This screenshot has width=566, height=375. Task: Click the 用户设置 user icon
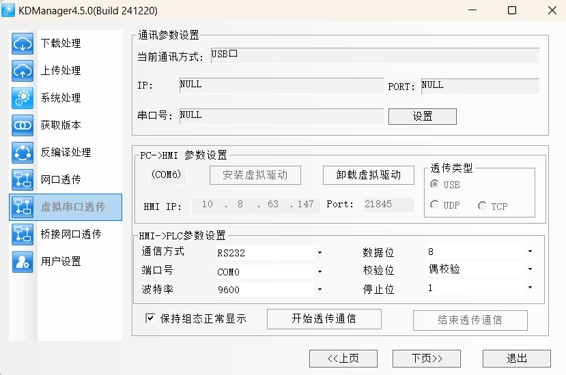[x=23, y=261]
